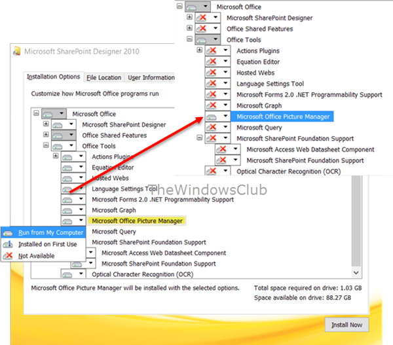Expand SharePoint Designer in right inset tree

click(x=189, y=17)
